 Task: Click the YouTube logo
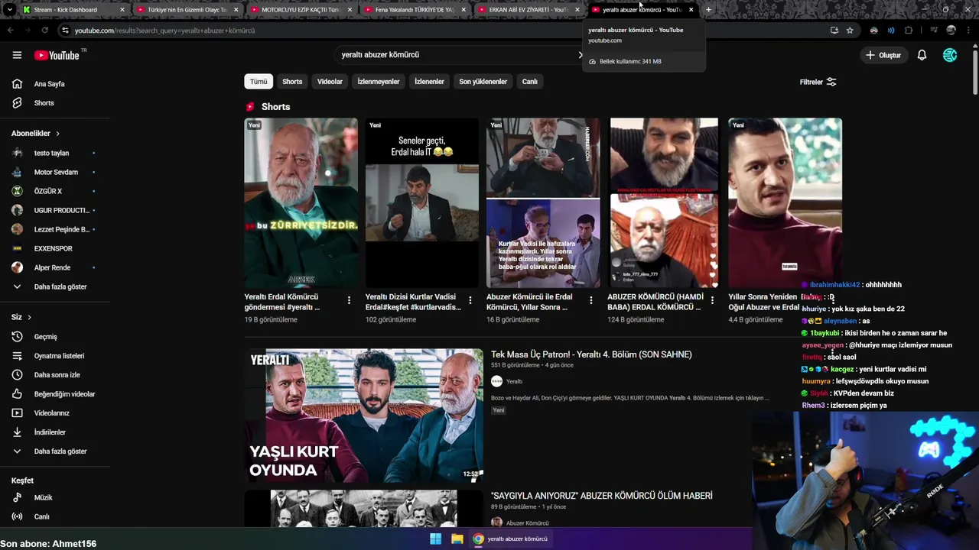coord(57,55)
